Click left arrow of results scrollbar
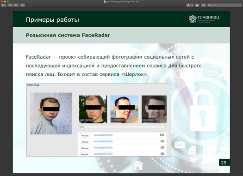Viewport: 243px width, 176px height. tap(79, 127)
